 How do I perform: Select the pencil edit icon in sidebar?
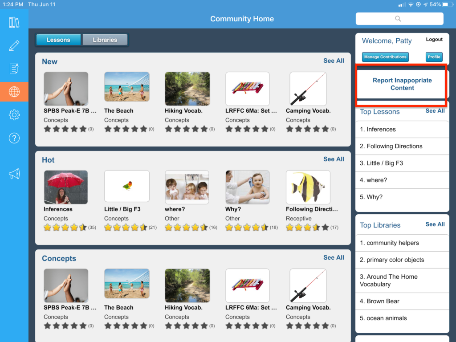(x=14, y=45)
